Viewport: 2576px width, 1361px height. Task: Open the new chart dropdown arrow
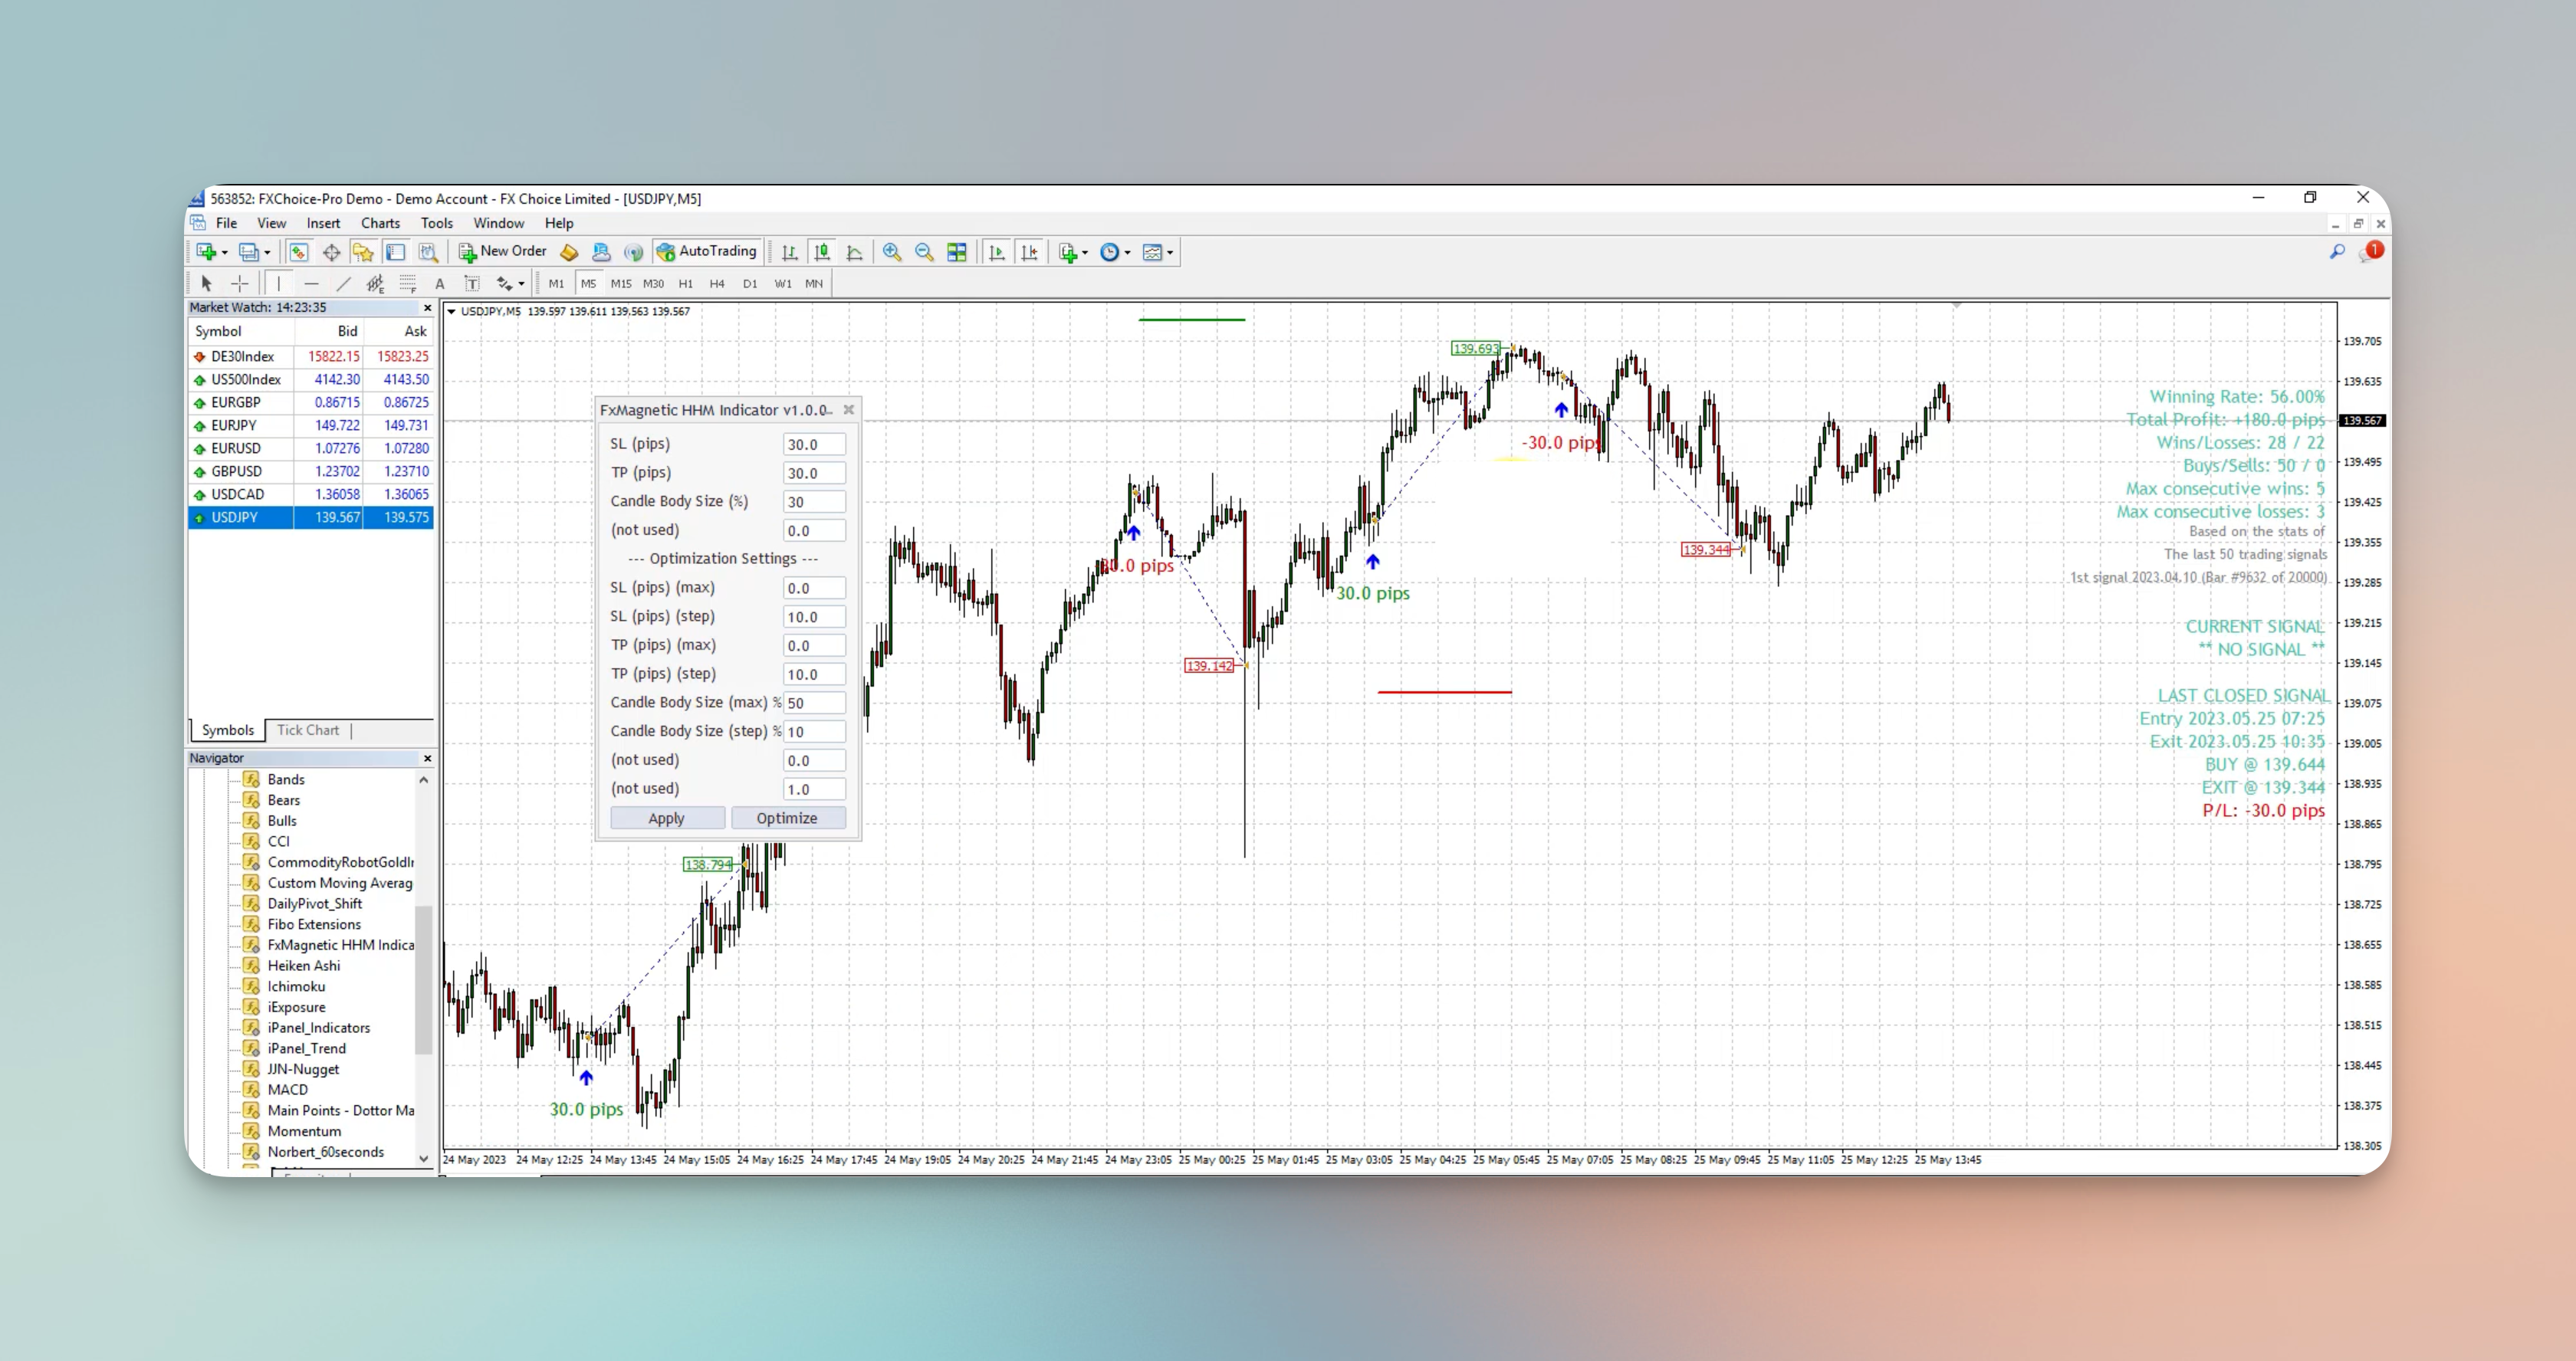point(225,253)
